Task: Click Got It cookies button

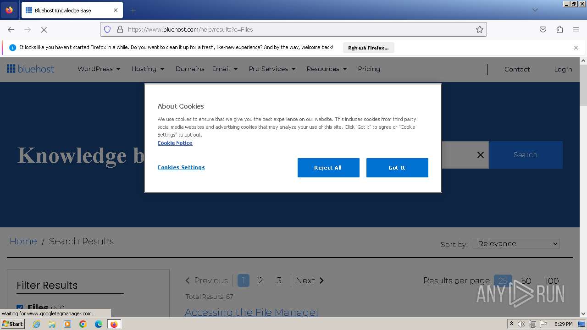Action: tap(397, 168)
